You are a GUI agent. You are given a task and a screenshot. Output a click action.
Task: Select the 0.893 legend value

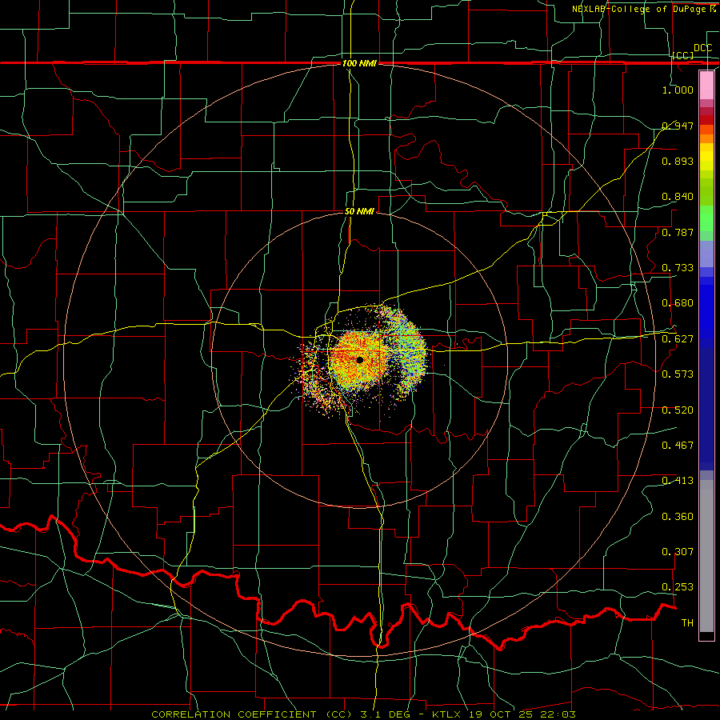click(678, 161)
